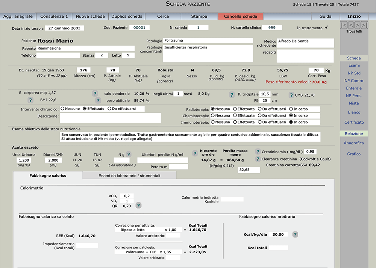Click Trova tutti under the navigation arrows

[354, 32]
